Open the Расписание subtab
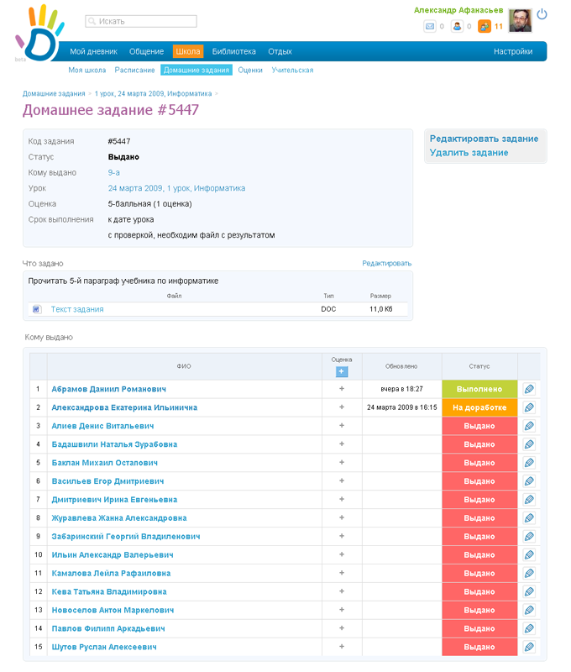Screen dimensions: 571x672 coord(134,71)
